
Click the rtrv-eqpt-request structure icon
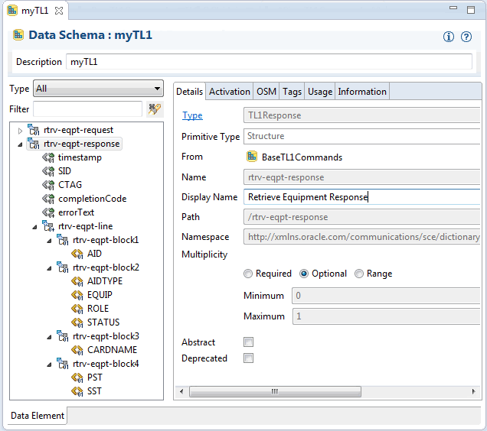tap(34, 130)
